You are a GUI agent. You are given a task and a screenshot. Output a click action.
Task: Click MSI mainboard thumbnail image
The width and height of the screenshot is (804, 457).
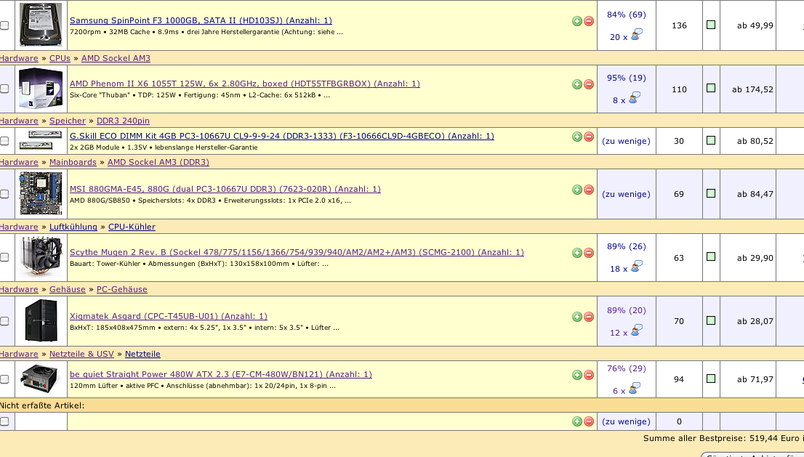tap(41, 194)
